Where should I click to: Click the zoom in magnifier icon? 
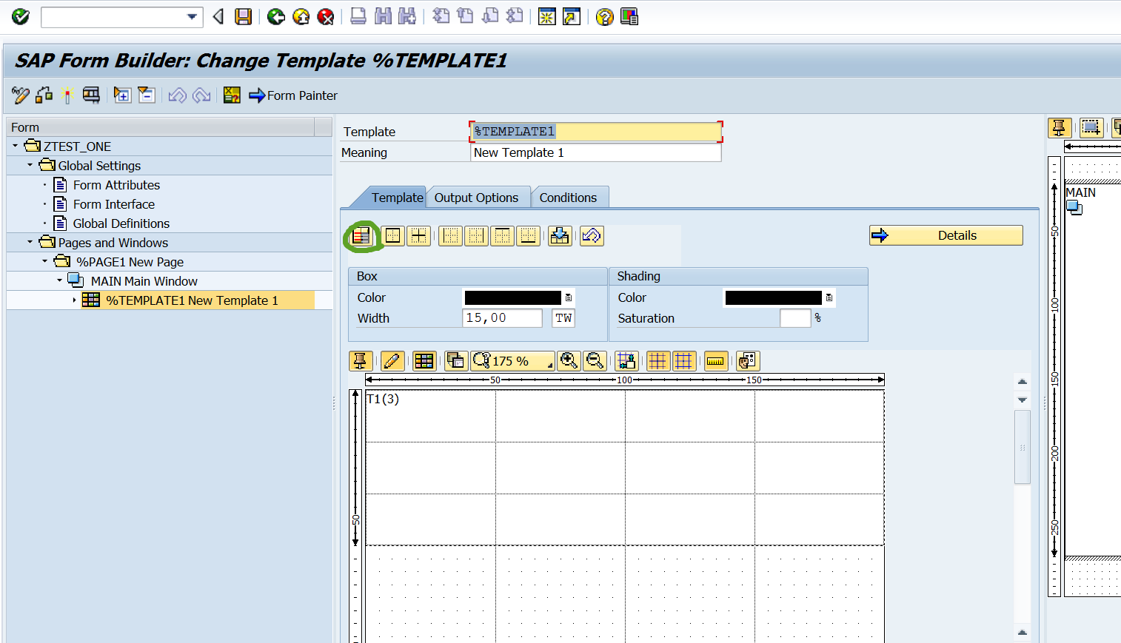point(569,361)
